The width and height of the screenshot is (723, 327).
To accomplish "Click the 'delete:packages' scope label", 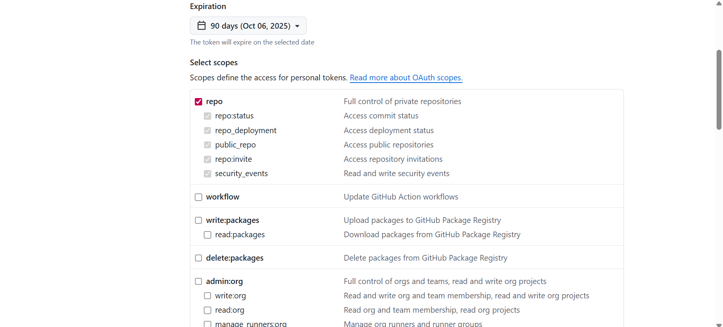I will coord(235,258).
